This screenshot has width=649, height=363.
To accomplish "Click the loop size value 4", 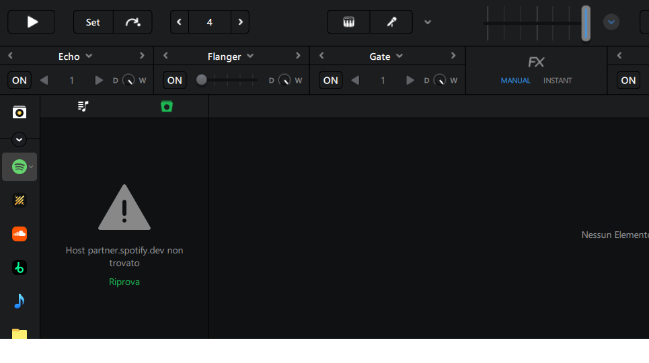I will (210, 22).
